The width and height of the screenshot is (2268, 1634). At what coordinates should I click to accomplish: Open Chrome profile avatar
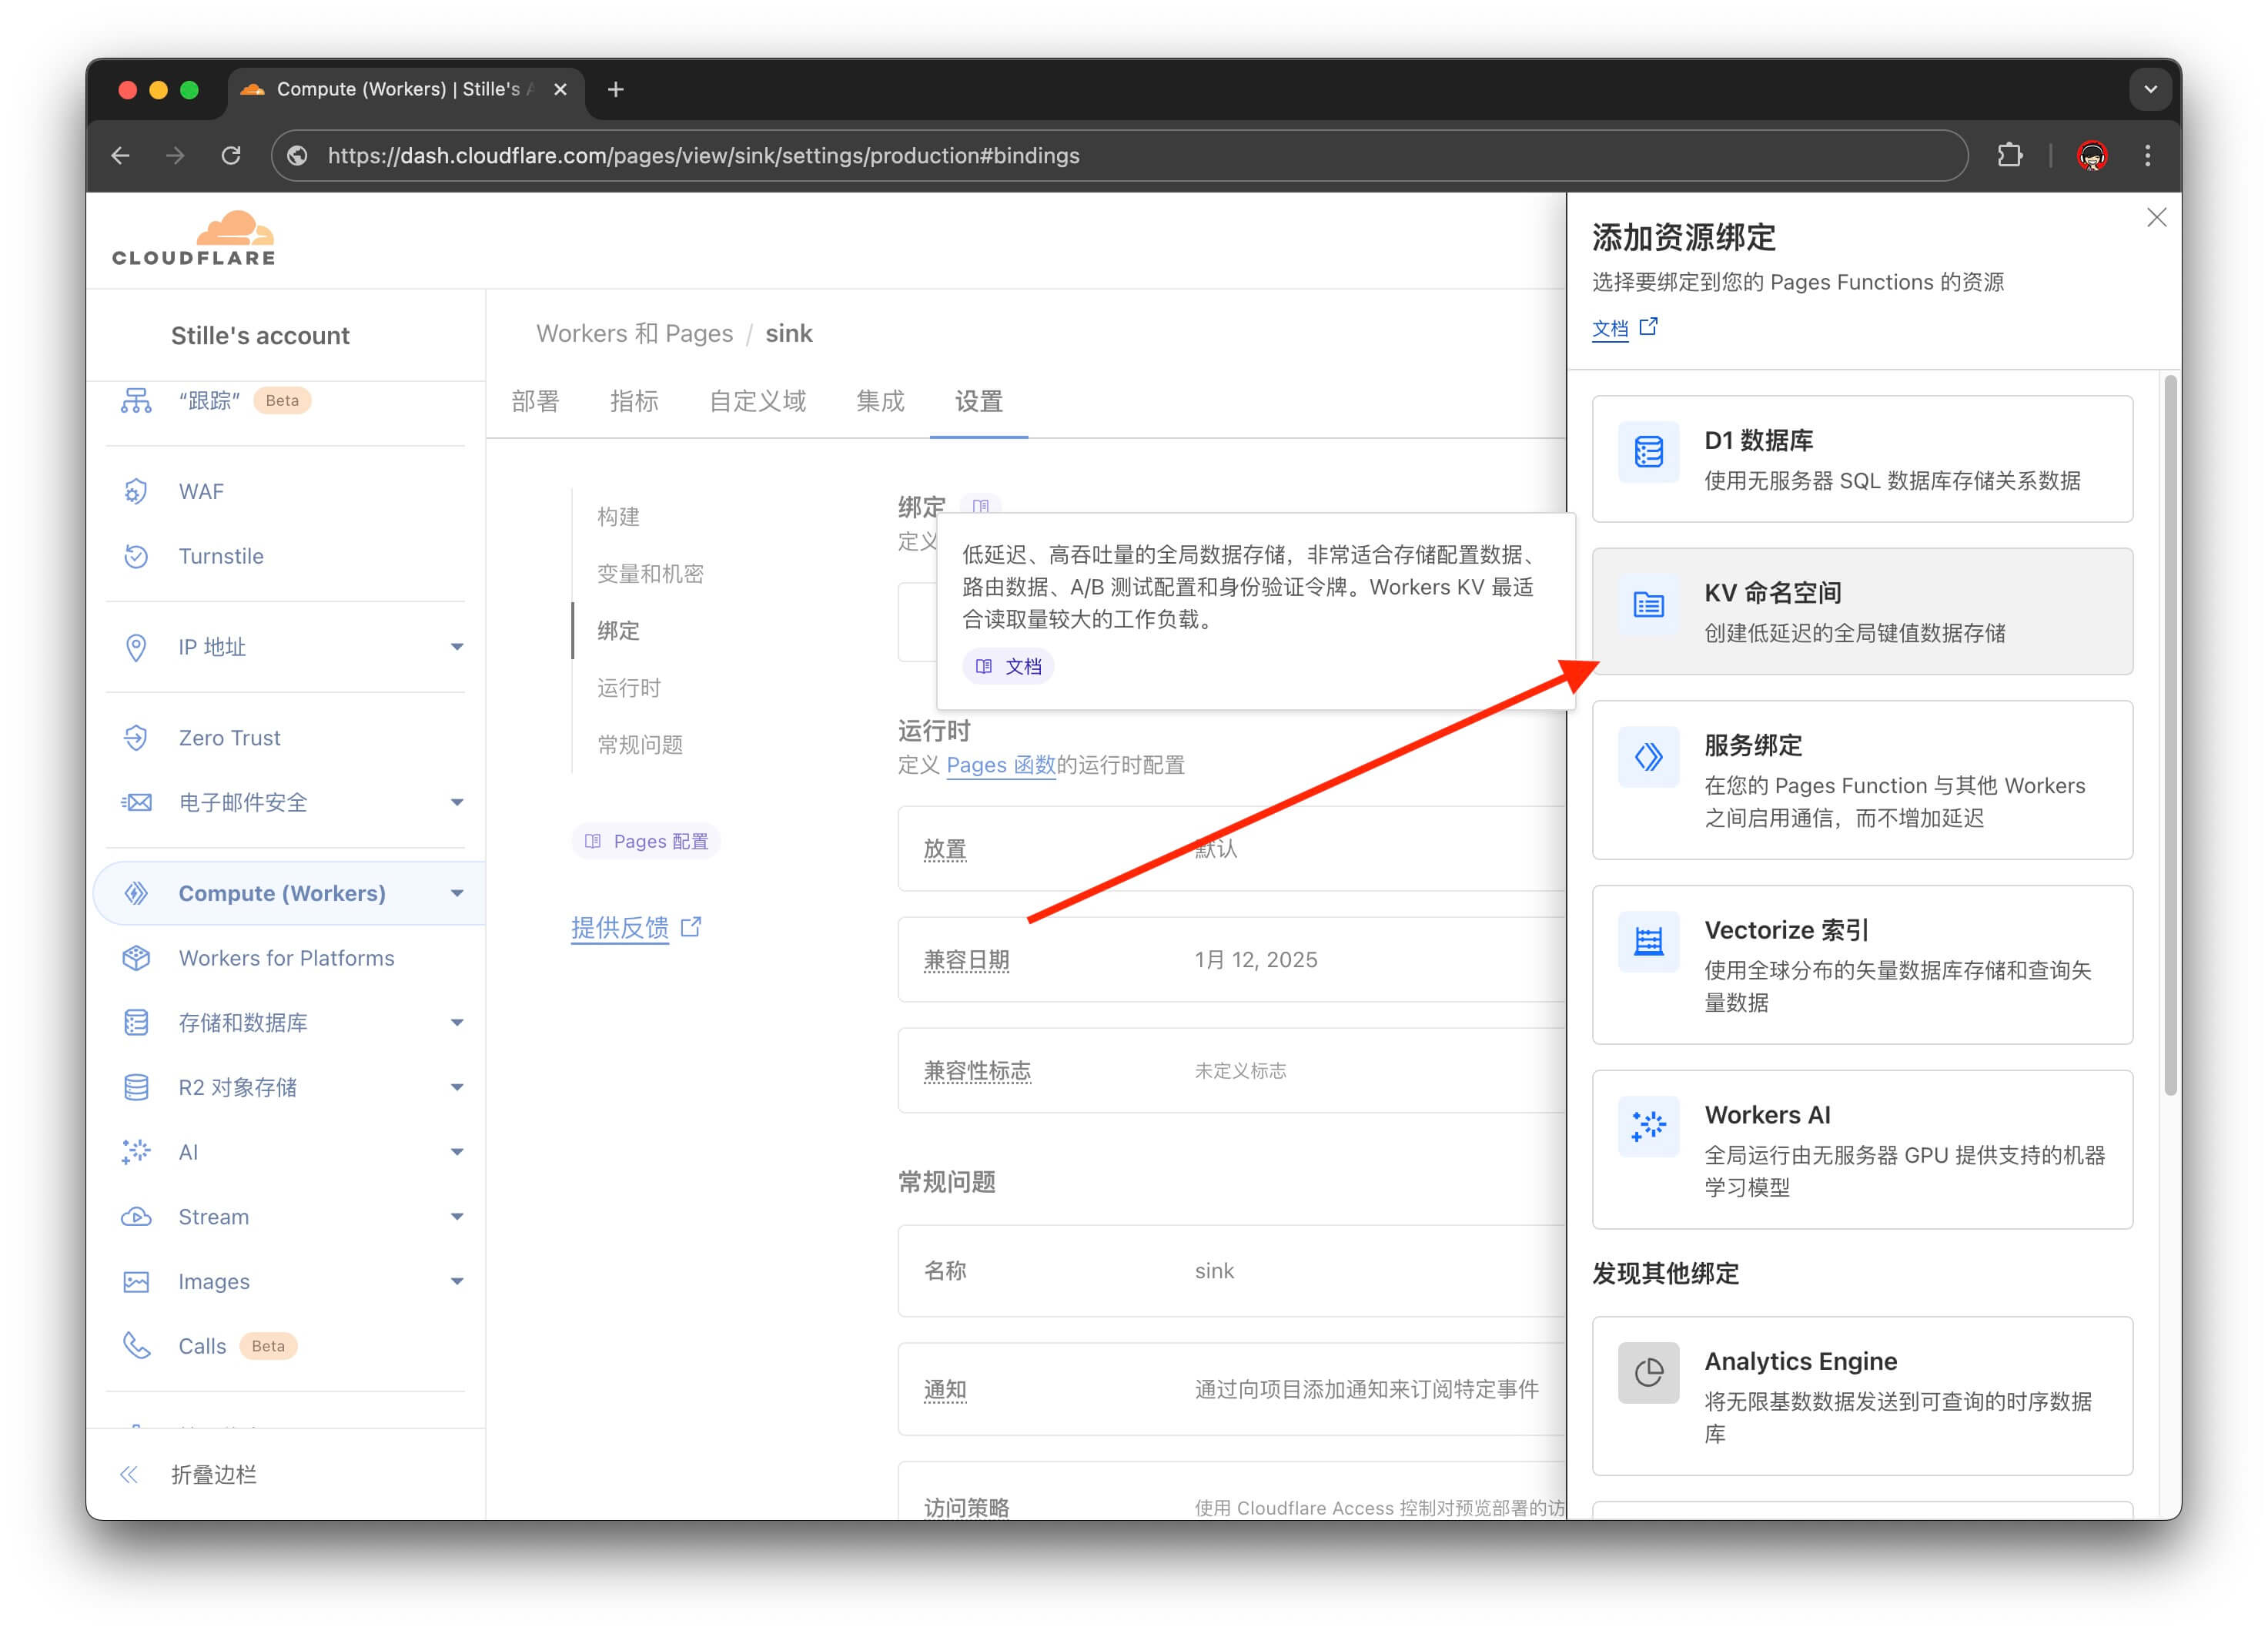click(x=2092, y=155)
